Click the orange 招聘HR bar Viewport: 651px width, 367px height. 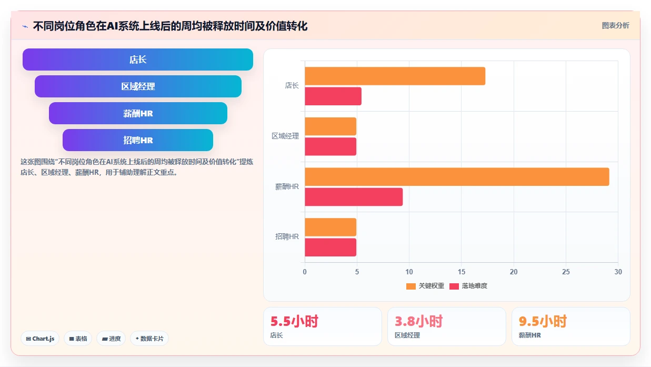click(x=330, y=227)
